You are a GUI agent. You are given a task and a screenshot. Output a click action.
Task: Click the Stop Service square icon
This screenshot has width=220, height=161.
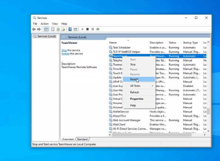click(88, 29)
